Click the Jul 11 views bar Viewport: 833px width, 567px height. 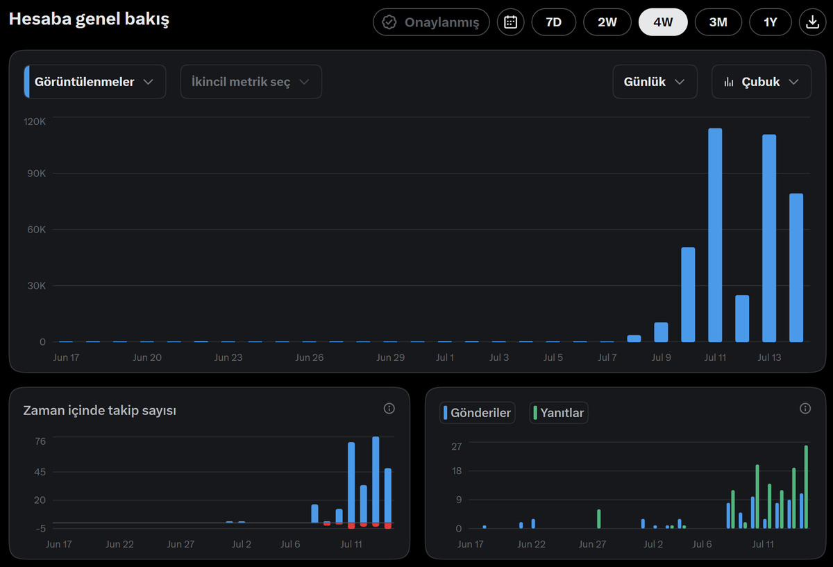[715, 235]
